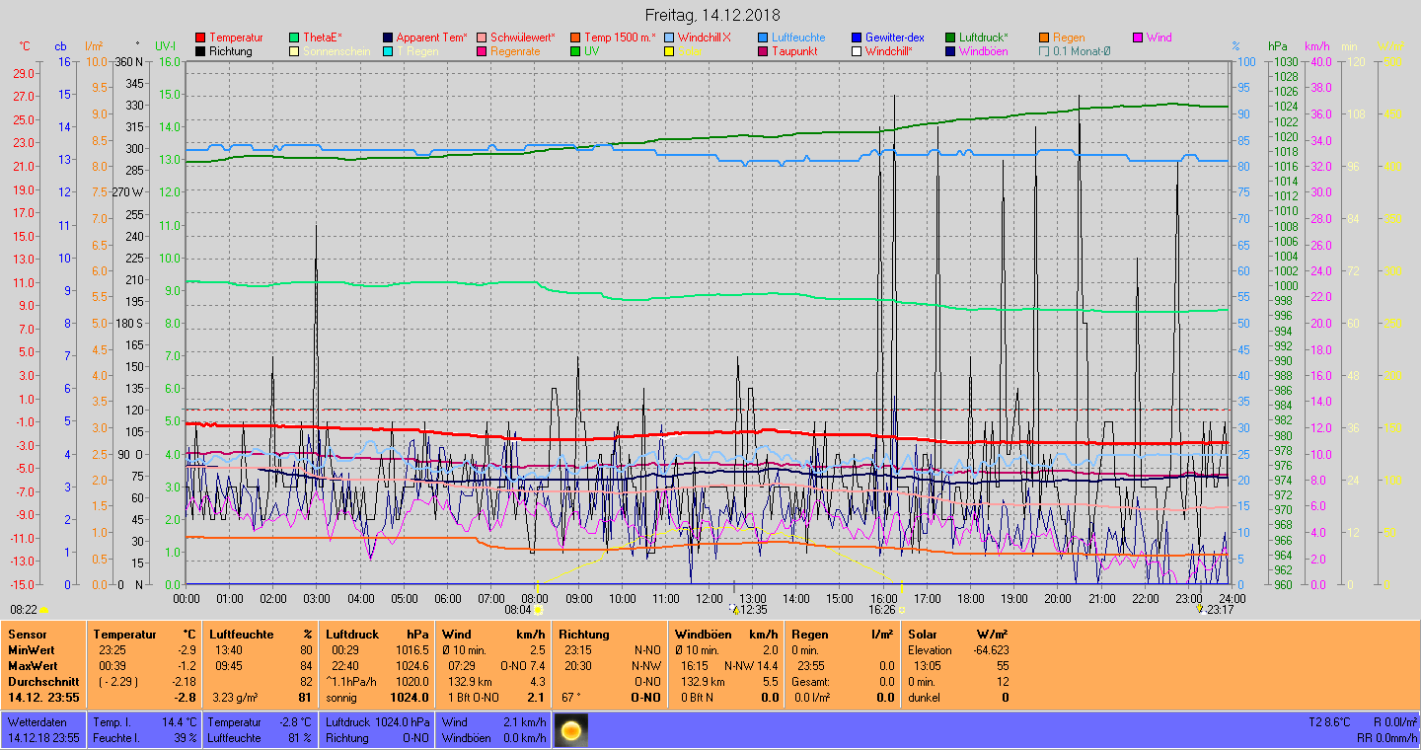
Task: Toggle the 0.1 Monat-Ø legend box
Action: pyautogui.click(x=1044, y=51)
